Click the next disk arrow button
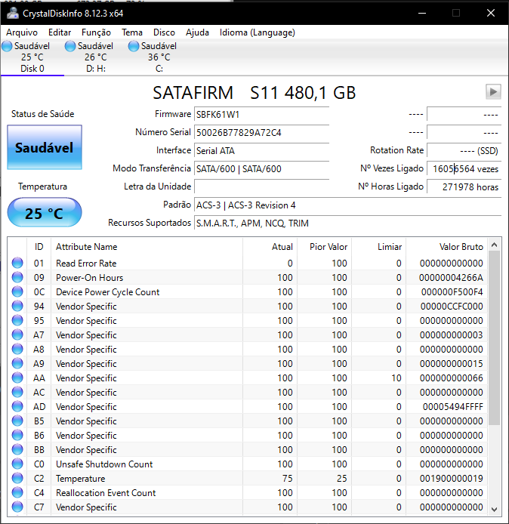This screenshot has height=524, width=509. coord(493,91)
